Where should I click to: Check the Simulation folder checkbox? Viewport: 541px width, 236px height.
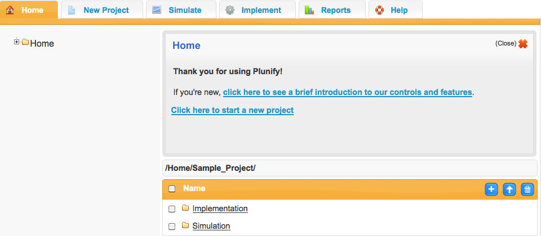172,226
